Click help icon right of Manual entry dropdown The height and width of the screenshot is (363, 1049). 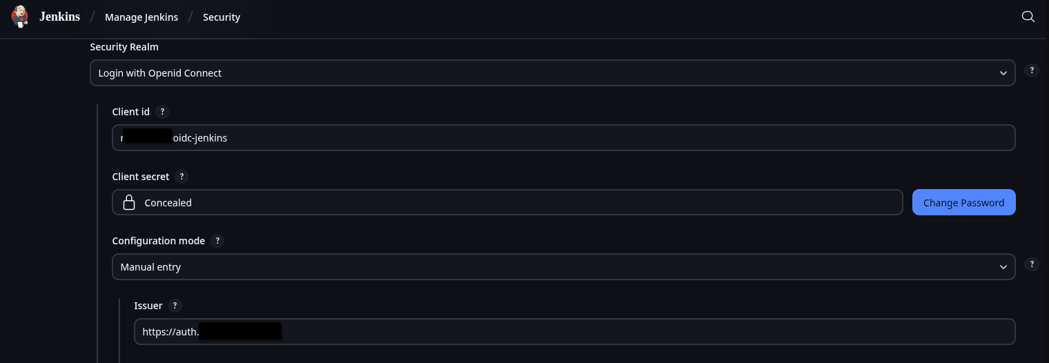[1032, 264]
